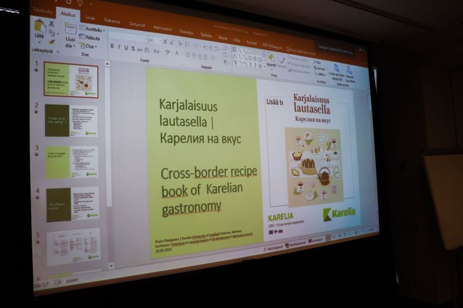Viewport: 463px width, 308px height.
Task: Open the Valitse (Select) dropdown
Action: click(x=320, y=75)
